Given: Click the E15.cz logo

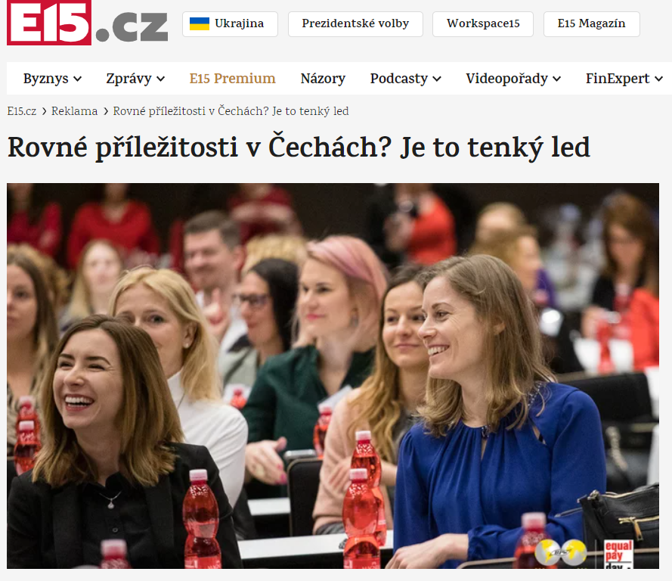Looking at the screenshot, I should coord(87,22).
